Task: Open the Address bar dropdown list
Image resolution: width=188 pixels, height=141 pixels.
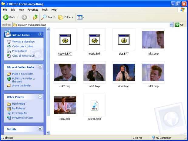Action: (x=171, y=25)
